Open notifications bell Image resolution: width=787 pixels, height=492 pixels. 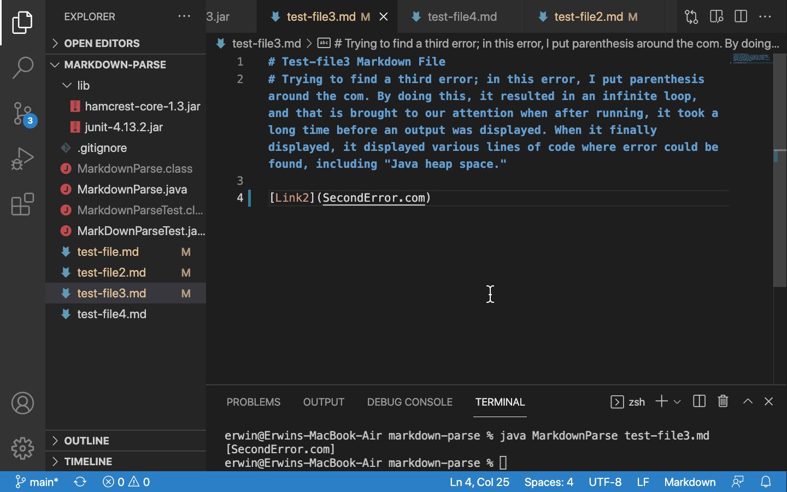point(766,482)
